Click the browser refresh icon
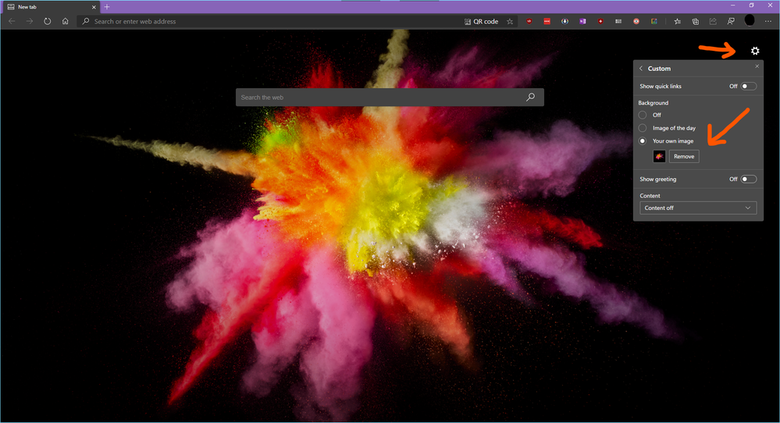This screenshot has width=780, height=423. (48, 21)
